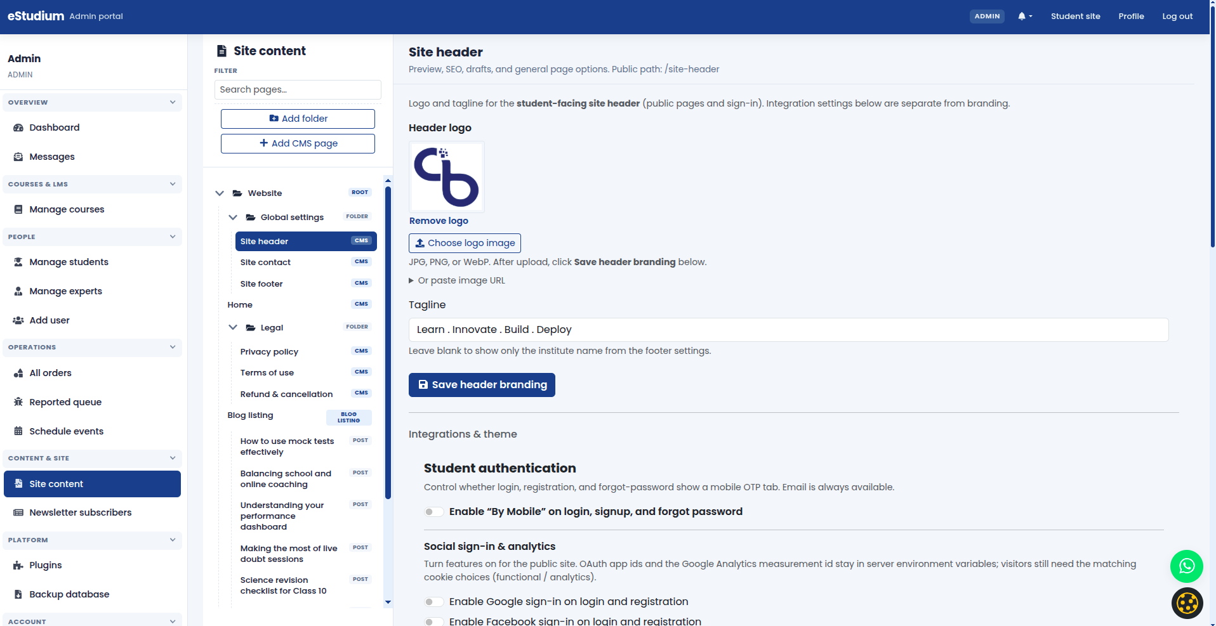Viewport: 1216px width, 626px height.
Task: Click the Reported queue bug icon
Action: tap(18, 402)
